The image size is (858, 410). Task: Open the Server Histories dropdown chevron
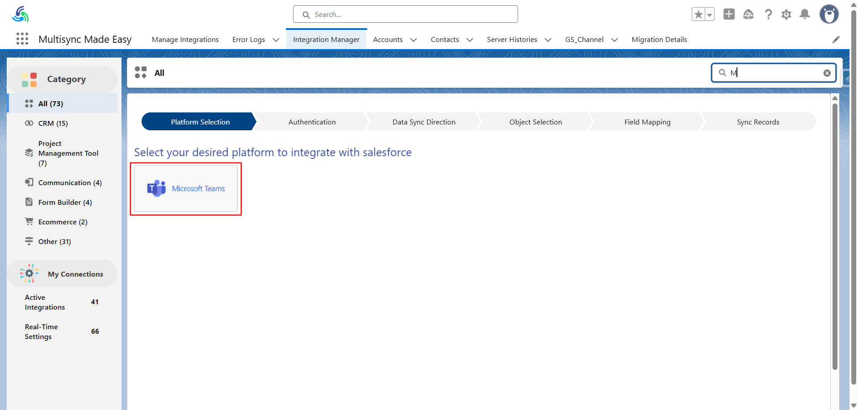548,40
